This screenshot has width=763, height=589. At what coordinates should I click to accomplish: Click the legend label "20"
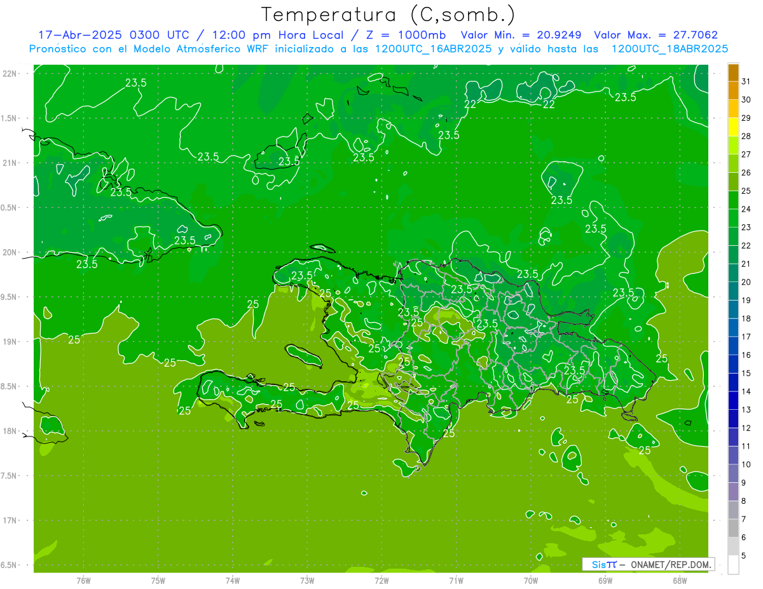tap(746, 282)
